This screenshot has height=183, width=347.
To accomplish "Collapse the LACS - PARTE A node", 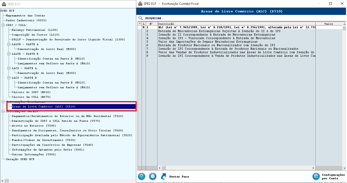I will tap(9, 68).
